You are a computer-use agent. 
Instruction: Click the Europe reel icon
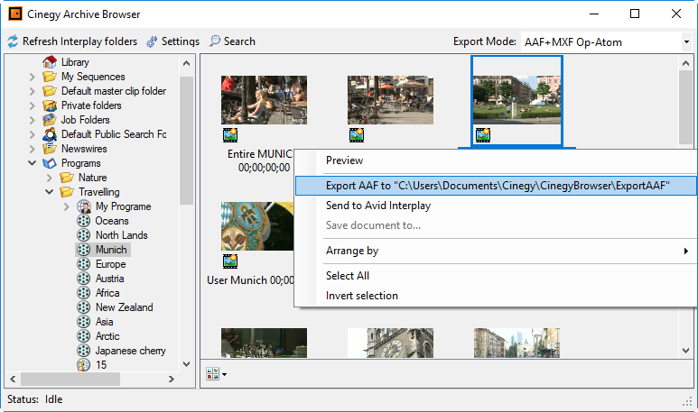point(84,264)
